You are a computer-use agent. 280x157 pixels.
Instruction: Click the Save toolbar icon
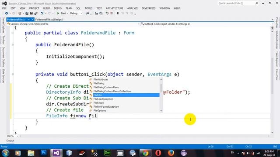(31, 14)
